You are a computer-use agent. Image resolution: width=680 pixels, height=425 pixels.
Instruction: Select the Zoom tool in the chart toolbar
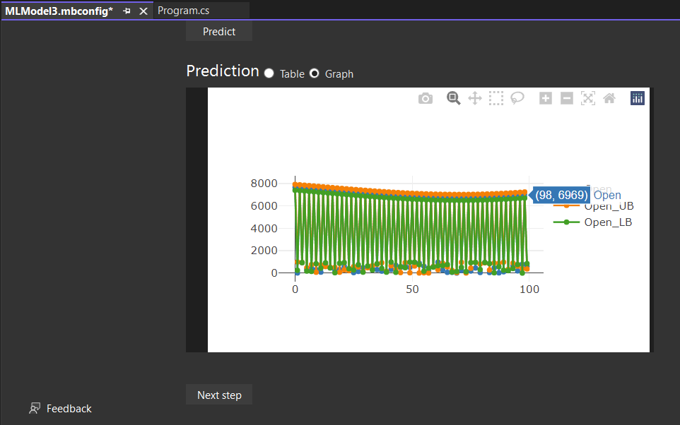click(x=453, y=98)
